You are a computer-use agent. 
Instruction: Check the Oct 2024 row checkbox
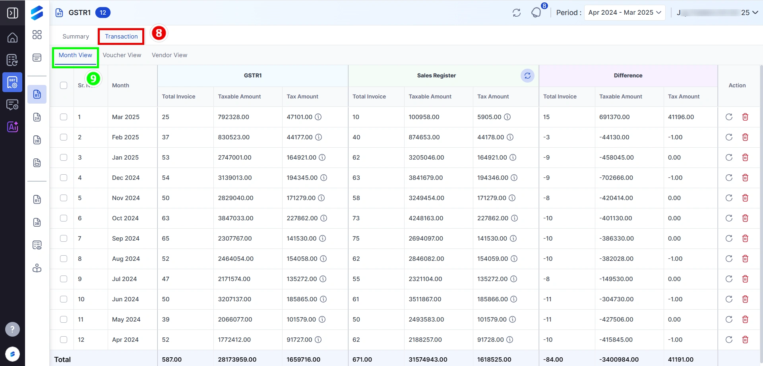pos(64,218)
